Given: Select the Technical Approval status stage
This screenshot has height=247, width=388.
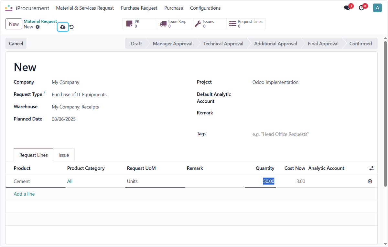Looking at the screenshot, I should coord(223,44).
